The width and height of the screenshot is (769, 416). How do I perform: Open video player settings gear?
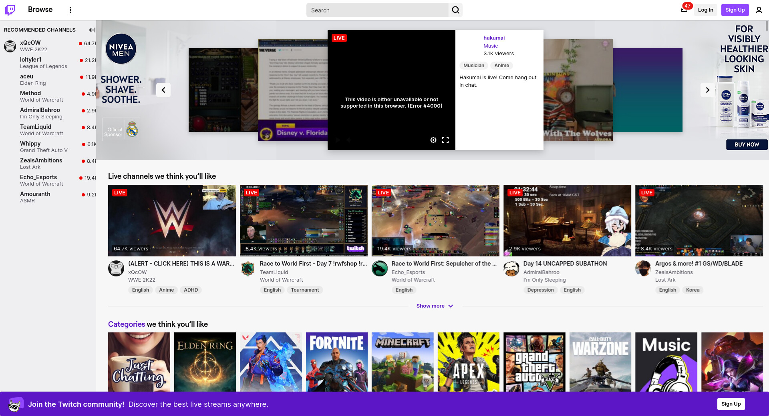[x=433, y=140]
